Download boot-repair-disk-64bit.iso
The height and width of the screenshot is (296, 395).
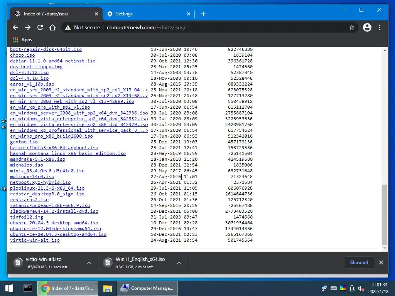click(x=46, y=49)
